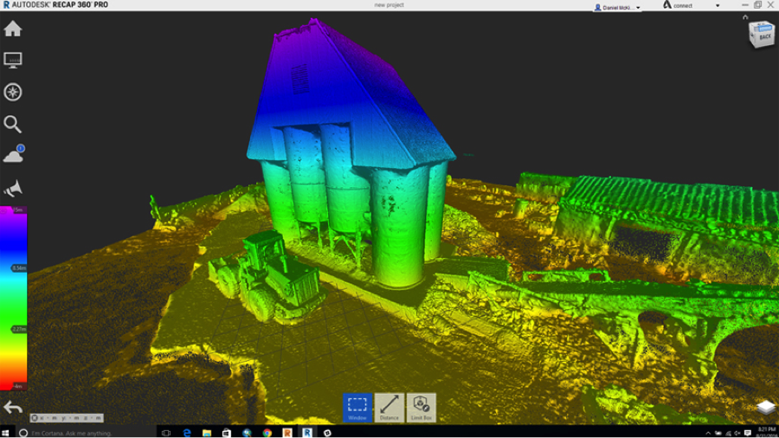Click the elevation color scale bar
Screen dimensions: 779x438
tap(13, 299)
